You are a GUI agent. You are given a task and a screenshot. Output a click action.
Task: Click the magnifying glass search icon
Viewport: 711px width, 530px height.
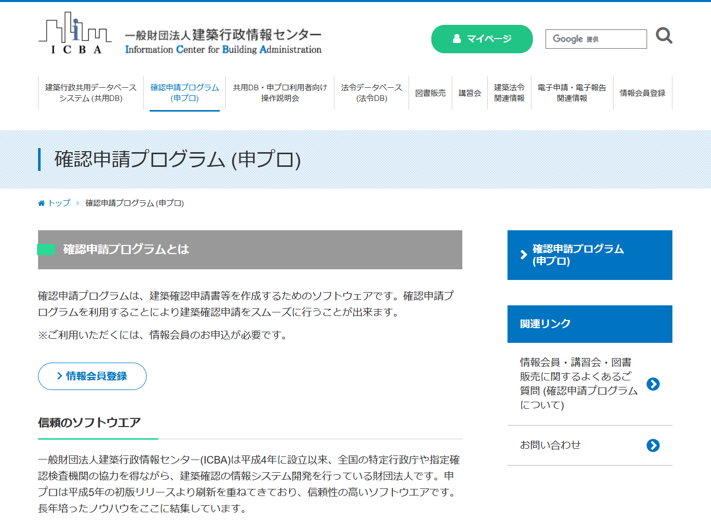[x=664, y=36]
